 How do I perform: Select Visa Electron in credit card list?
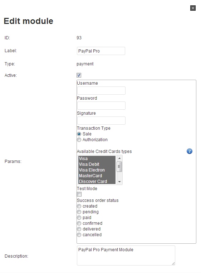click(x=97, y=170)
